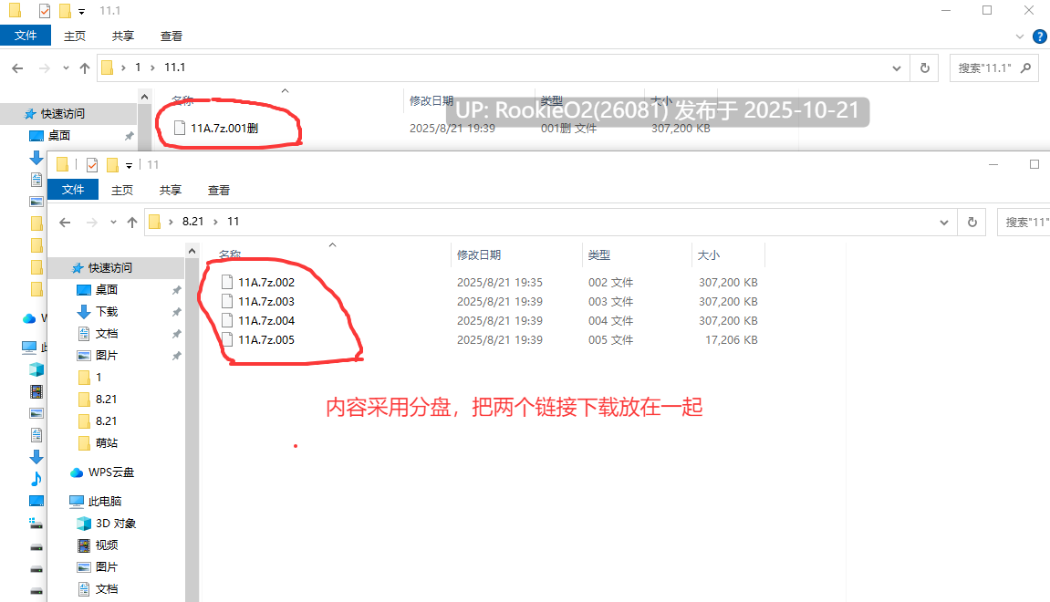Open recent locations dropdown in 11 window
1050x602 pixels.
coord(113,223)
